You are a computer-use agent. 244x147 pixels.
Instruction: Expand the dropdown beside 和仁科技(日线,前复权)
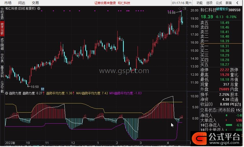click(39, 8)
